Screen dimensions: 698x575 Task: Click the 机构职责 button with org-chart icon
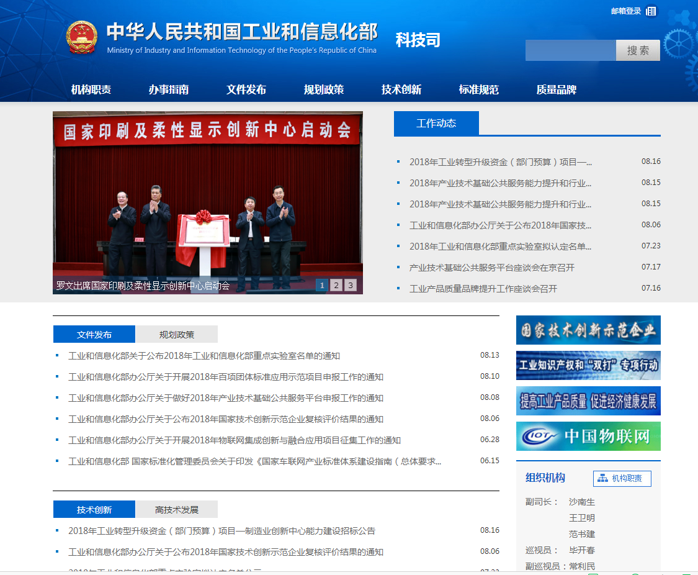click(x=622, y=478)
